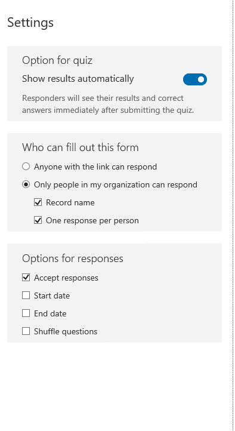
Task: Click the Anyone with the link label text
Action: 95,167
